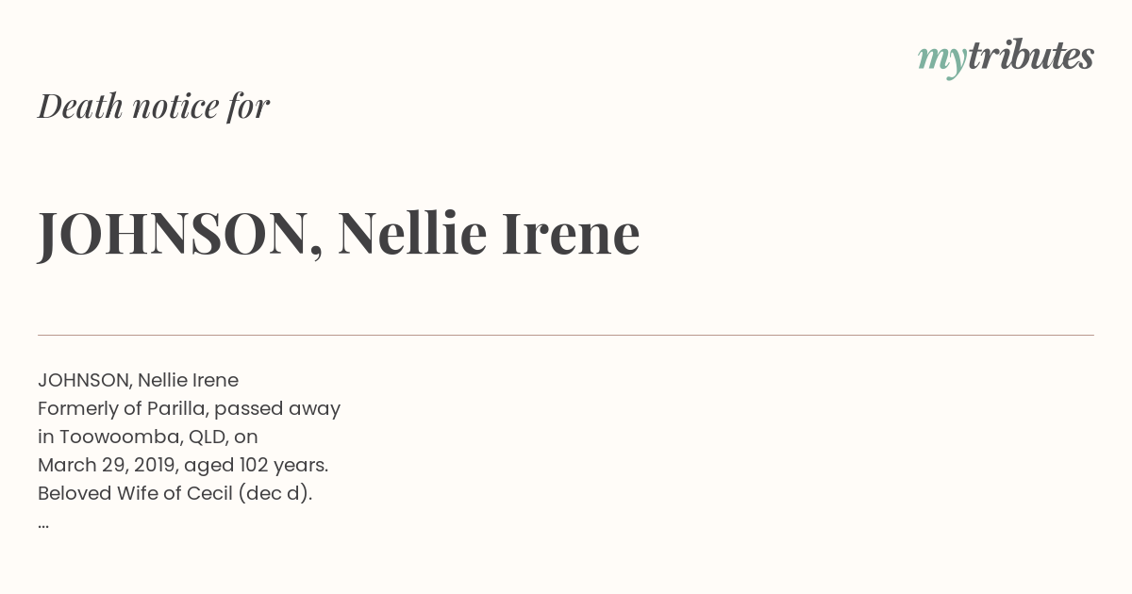
Task: Open the large "JOHNSON, Nellie Irene" title
Action: coord(339,234)
